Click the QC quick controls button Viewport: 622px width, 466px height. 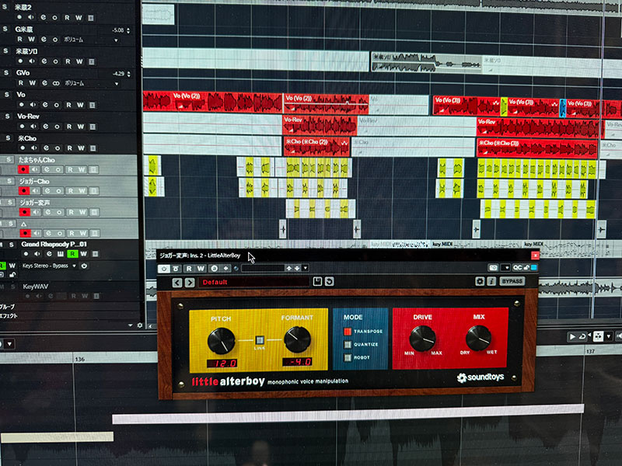(517, 268)
